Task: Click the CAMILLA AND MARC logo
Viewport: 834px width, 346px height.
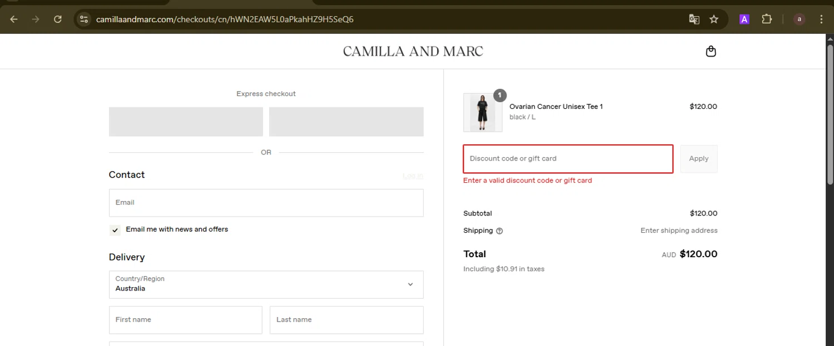Action: tap(413, 51)
